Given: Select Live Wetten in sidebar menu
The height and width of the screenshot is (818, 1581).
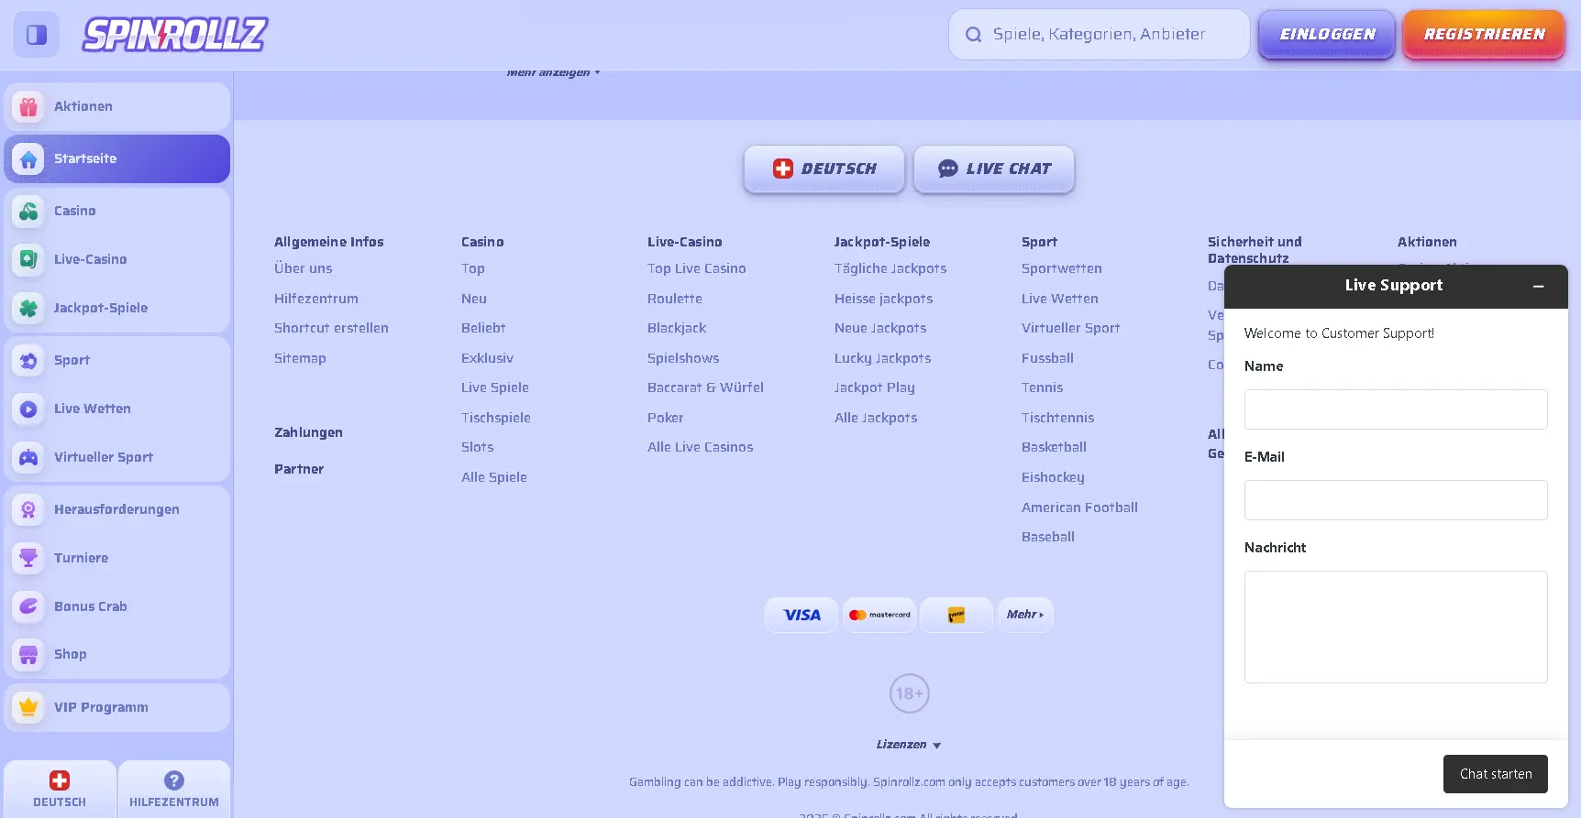Looking at the screenshot, I should [92, 409].
